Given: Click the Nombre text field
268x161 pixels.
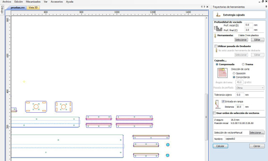Looking at the screenshot, I should pos(244,139).
